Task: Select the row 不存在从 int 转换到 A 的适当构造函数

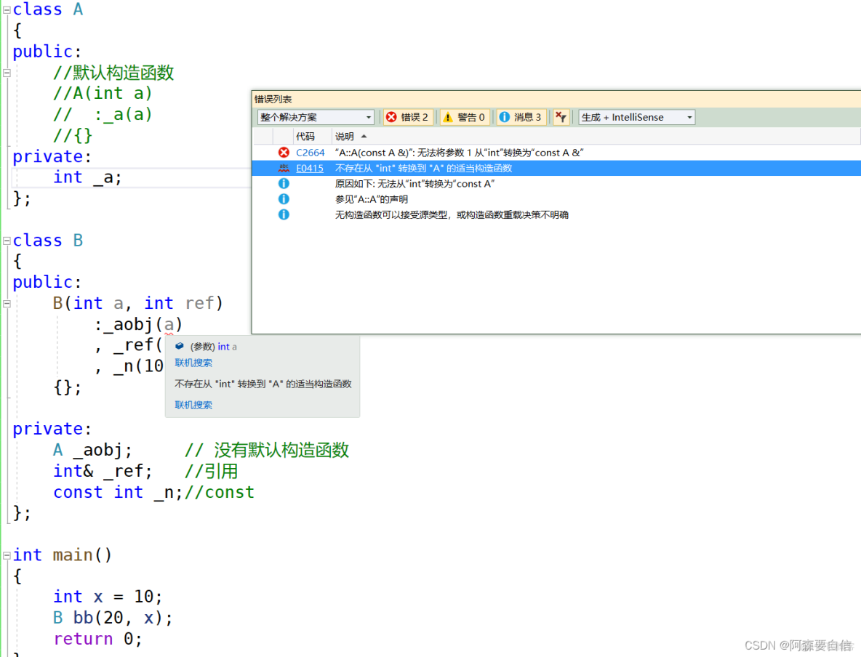Action: (556, 168)
